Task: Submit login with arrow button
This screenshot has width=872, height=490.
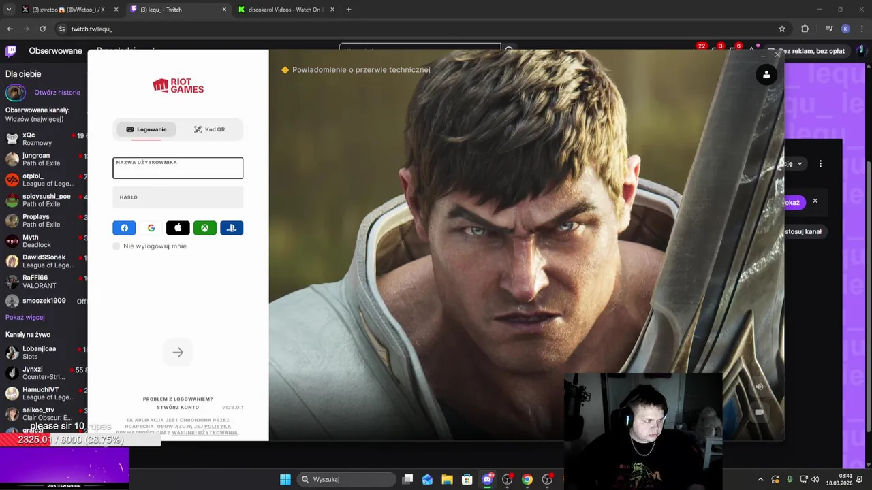Action: 178,353
